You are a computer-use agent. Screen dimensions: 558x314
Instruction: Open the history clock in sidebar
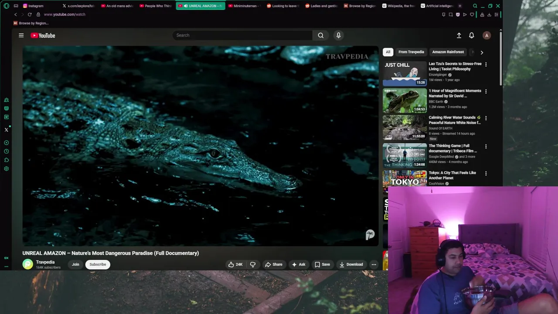(x=6, y=151)
